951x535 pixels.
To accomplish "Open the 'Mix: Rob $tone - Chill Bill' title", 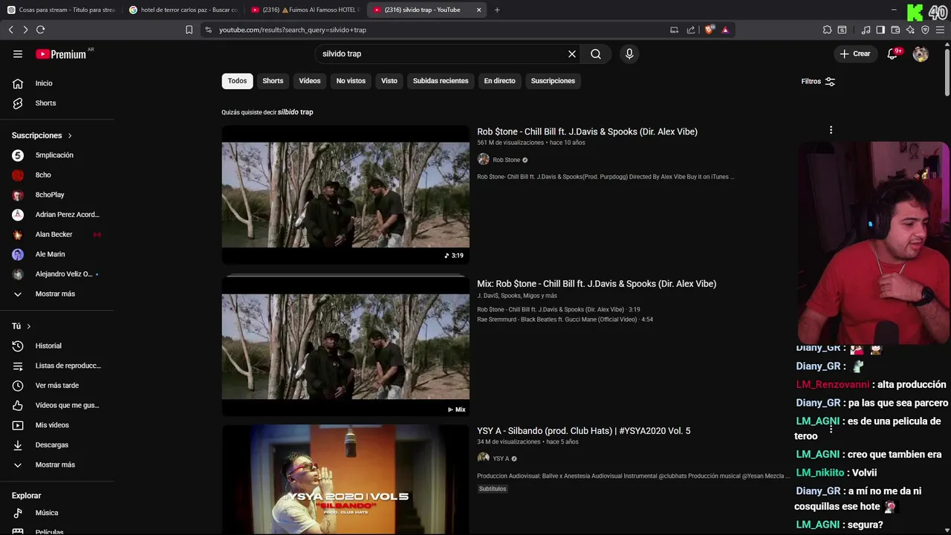I will 597,284.
